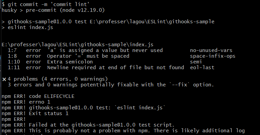Screen dimensions: 260x135
Task: Click the '--fix' option text
Action: pos(180,85)
